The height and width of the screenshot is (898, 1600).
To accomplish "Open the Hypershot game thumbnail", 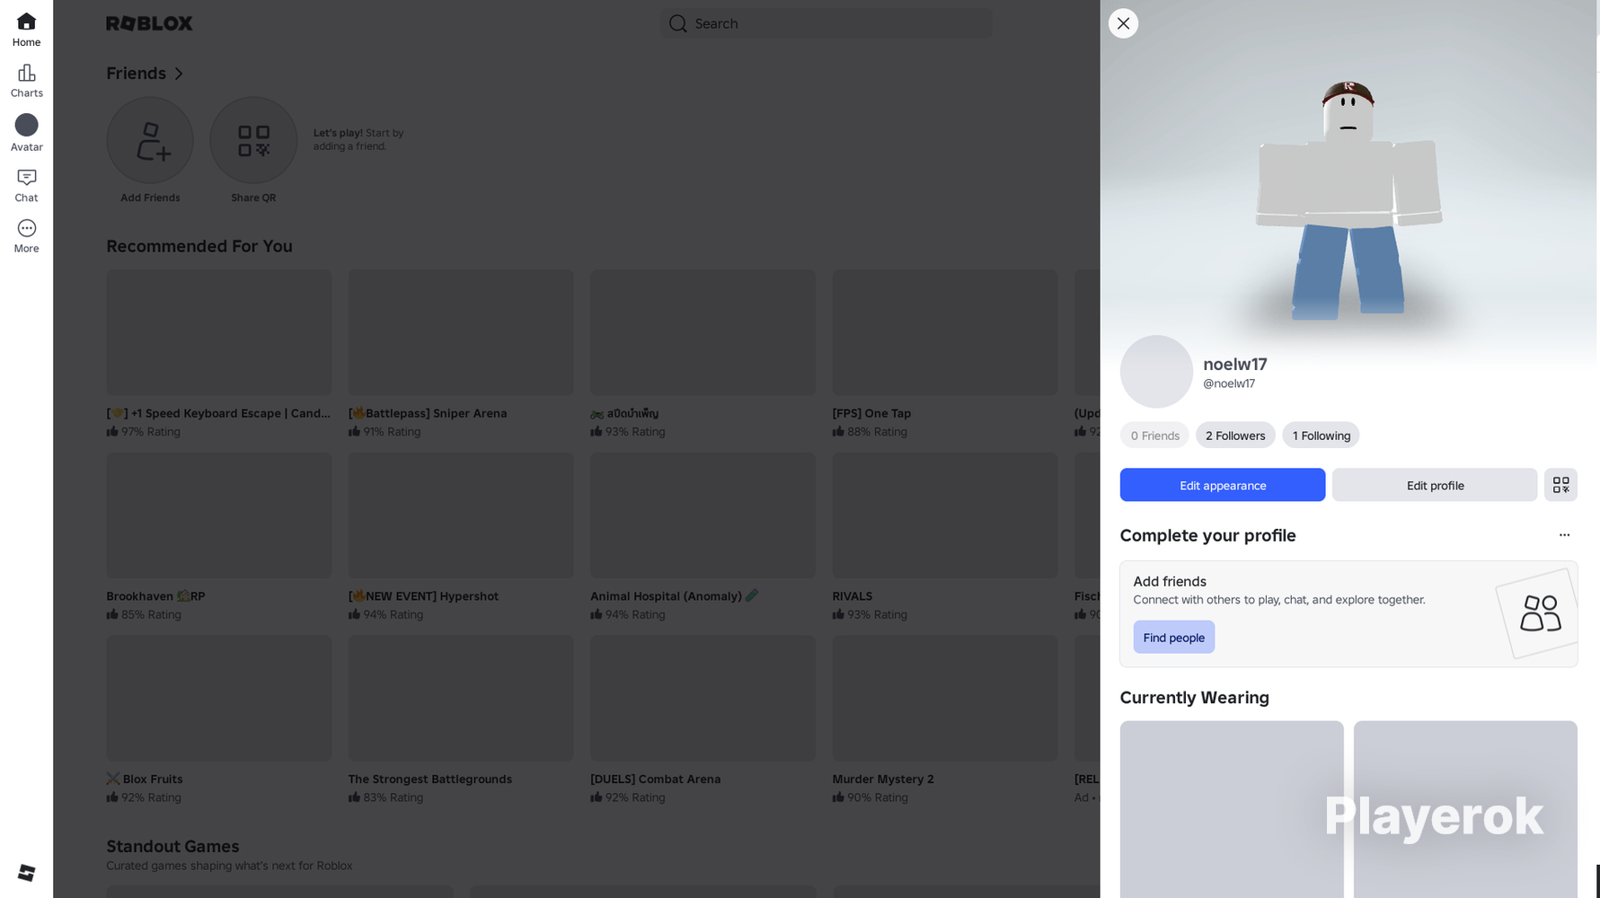I will click(x=461, y=515).
